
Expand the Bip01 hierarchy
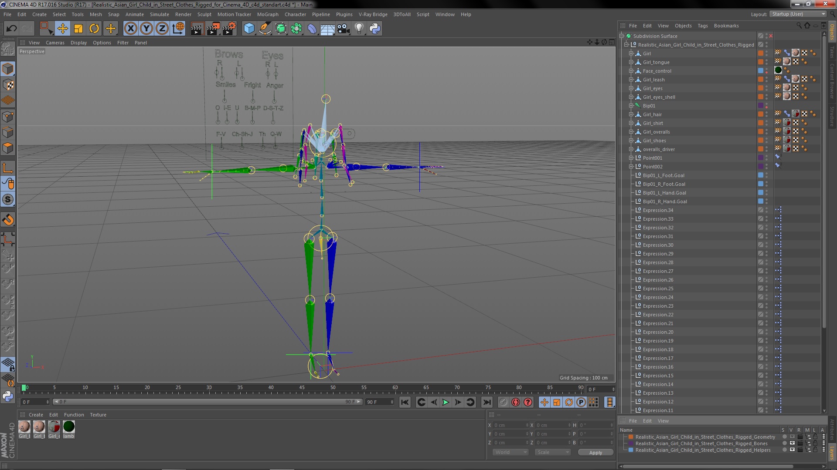(x=631, y=106)
